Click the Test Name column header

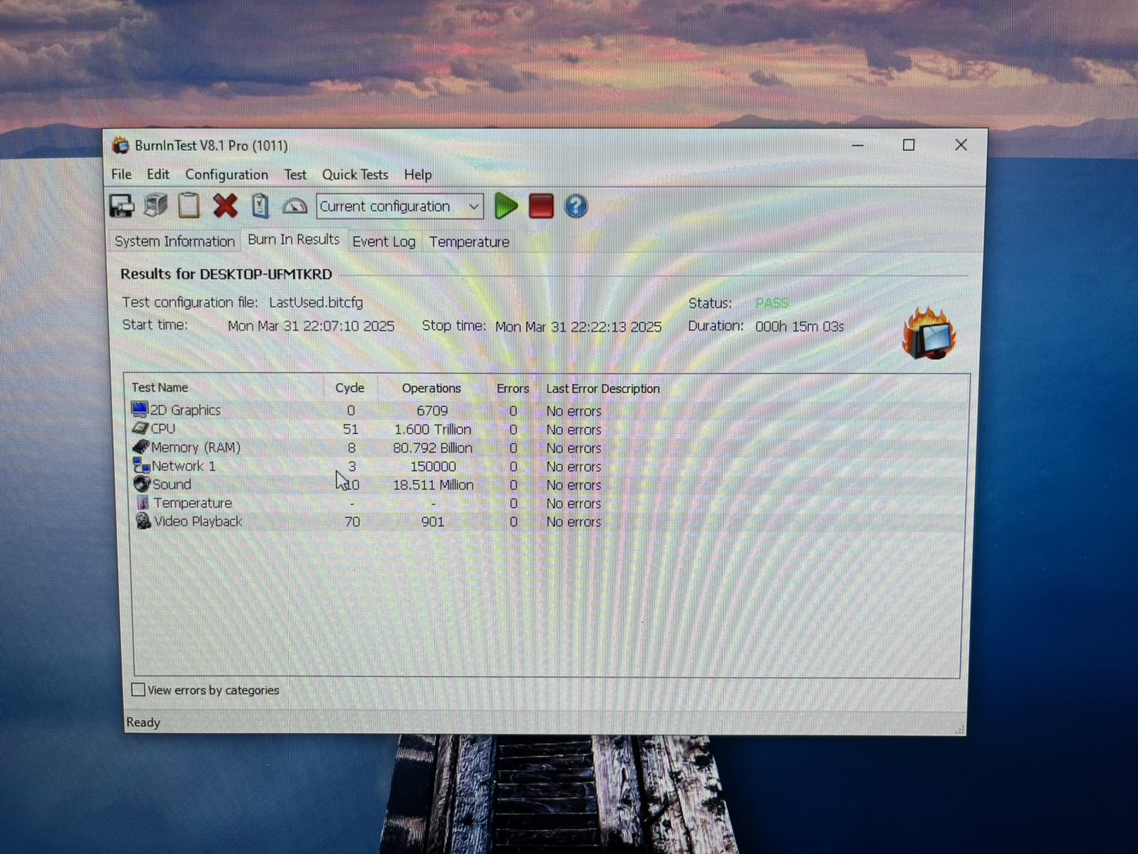(159, 388)
